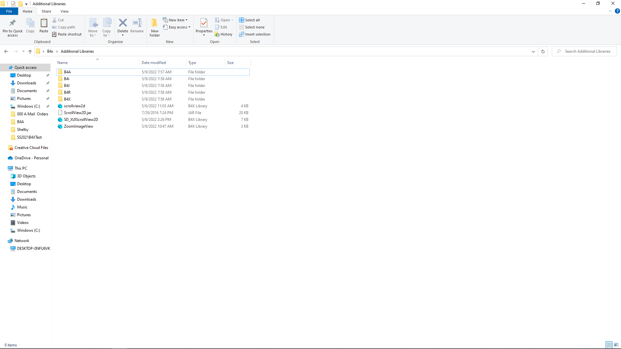Screen dimensions: 621x349
Task: Click the Search Additional Libraries field
Action: pos(587,51)
